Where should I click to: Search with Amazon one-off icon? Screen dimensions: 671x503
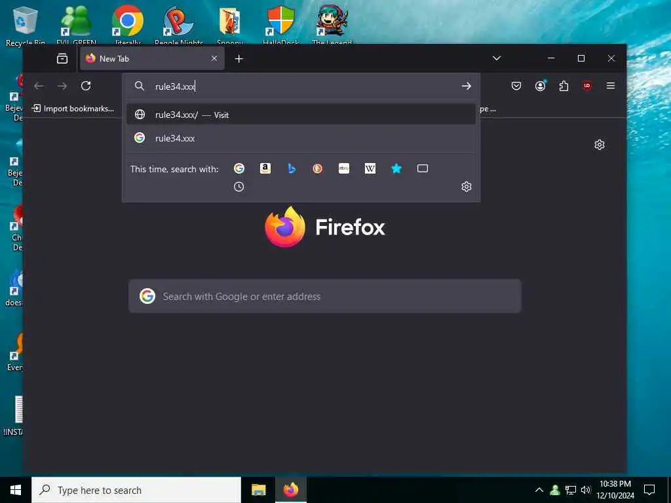265,168
